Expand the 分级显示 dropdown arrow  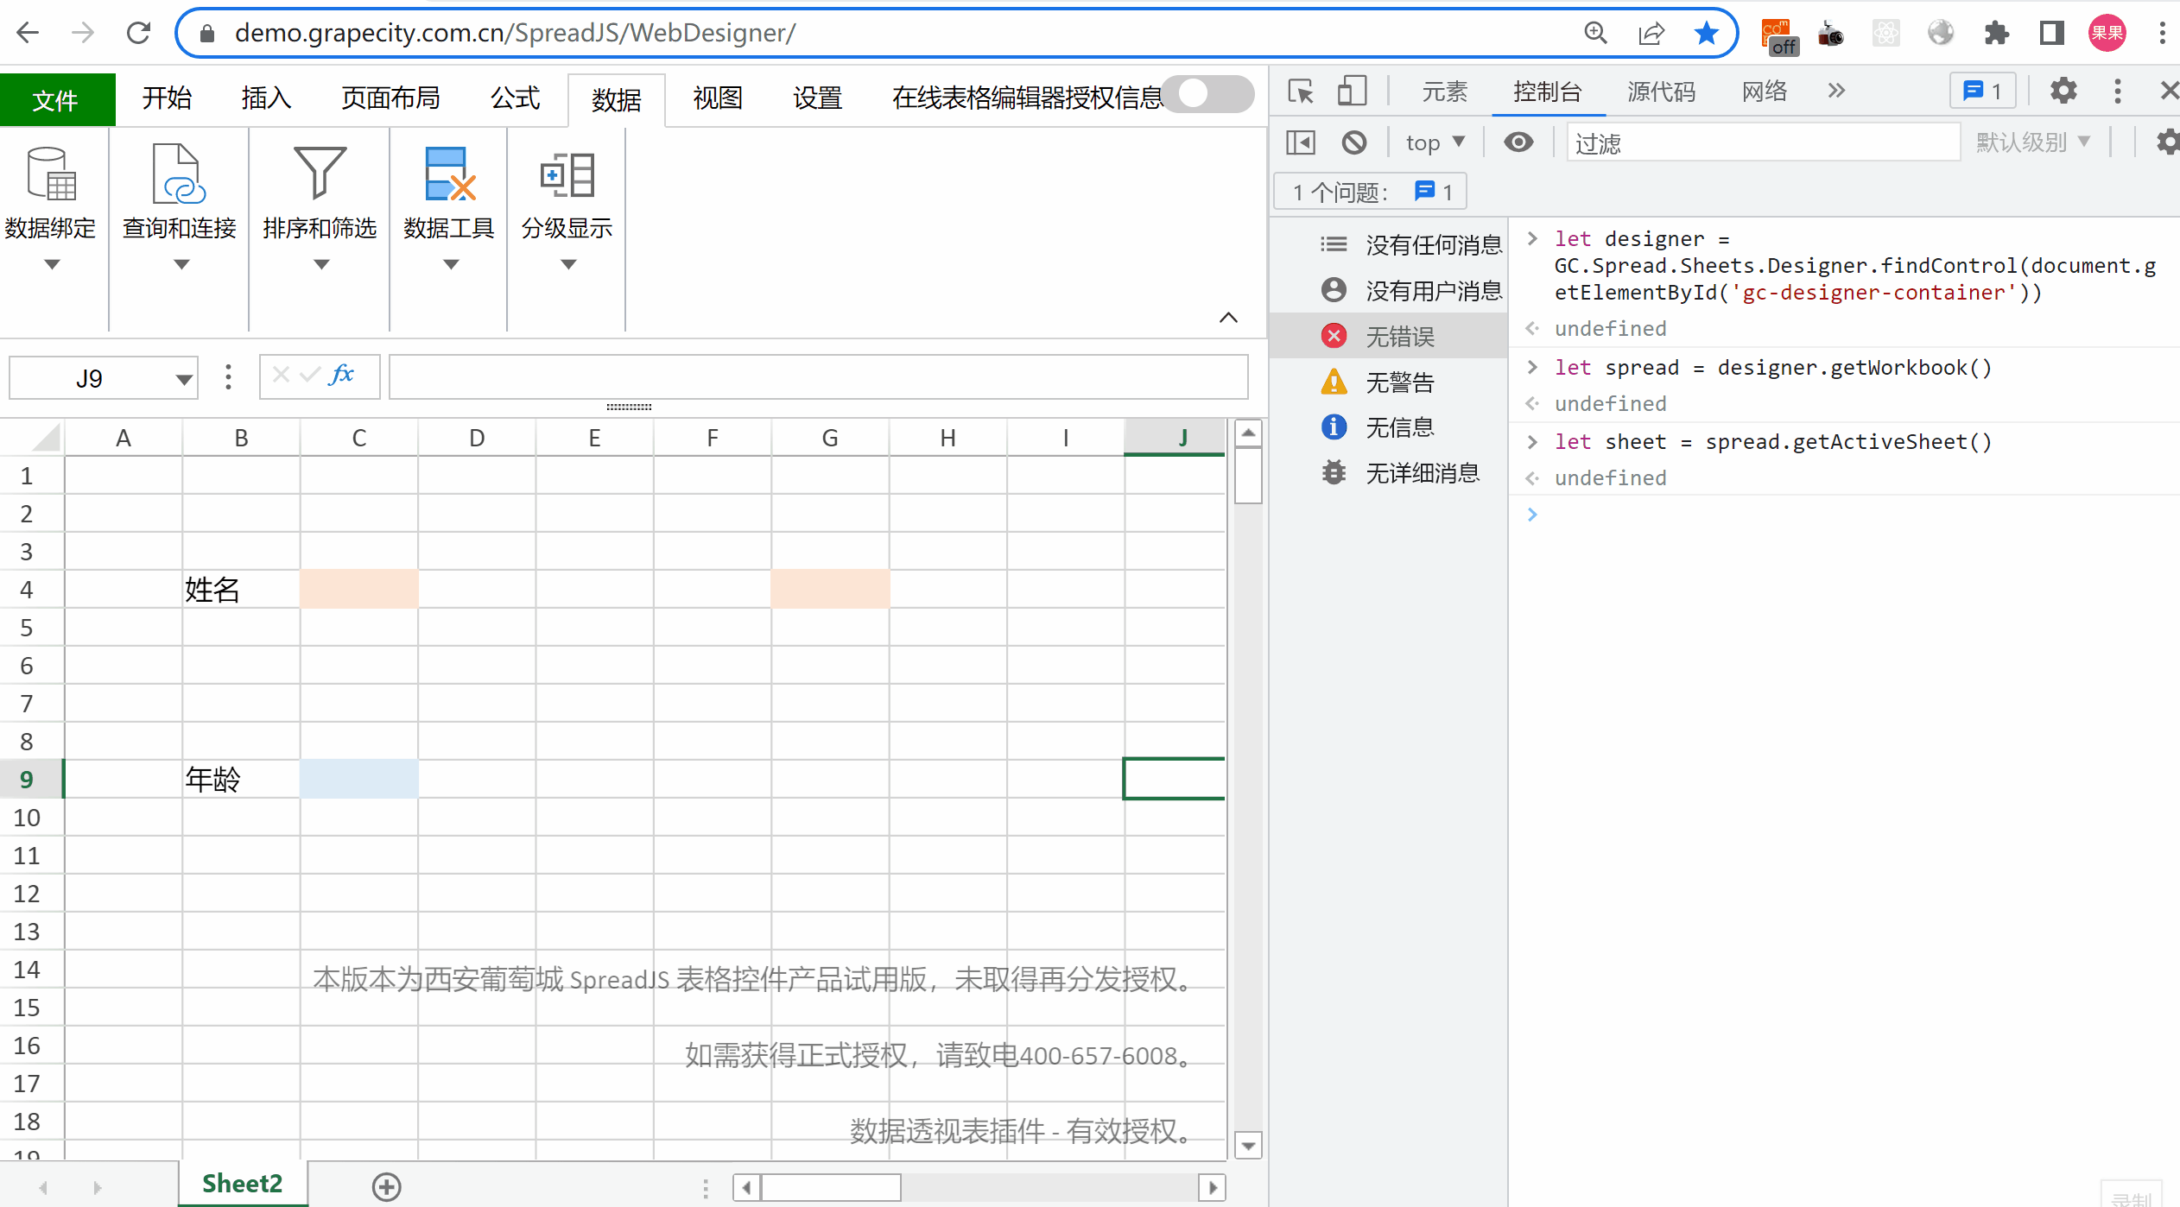(567, 264)
